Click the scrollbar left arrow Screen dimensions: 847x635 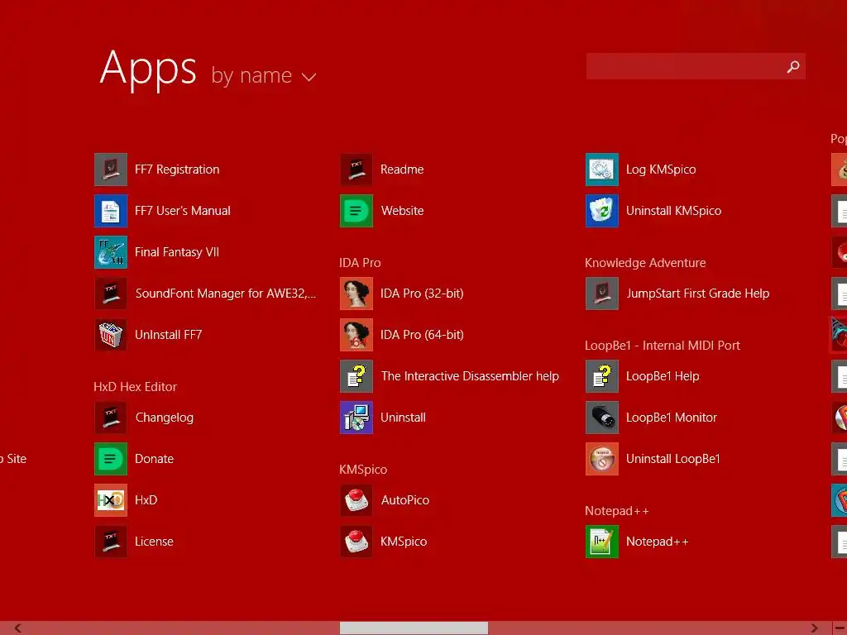click(18, 628)
